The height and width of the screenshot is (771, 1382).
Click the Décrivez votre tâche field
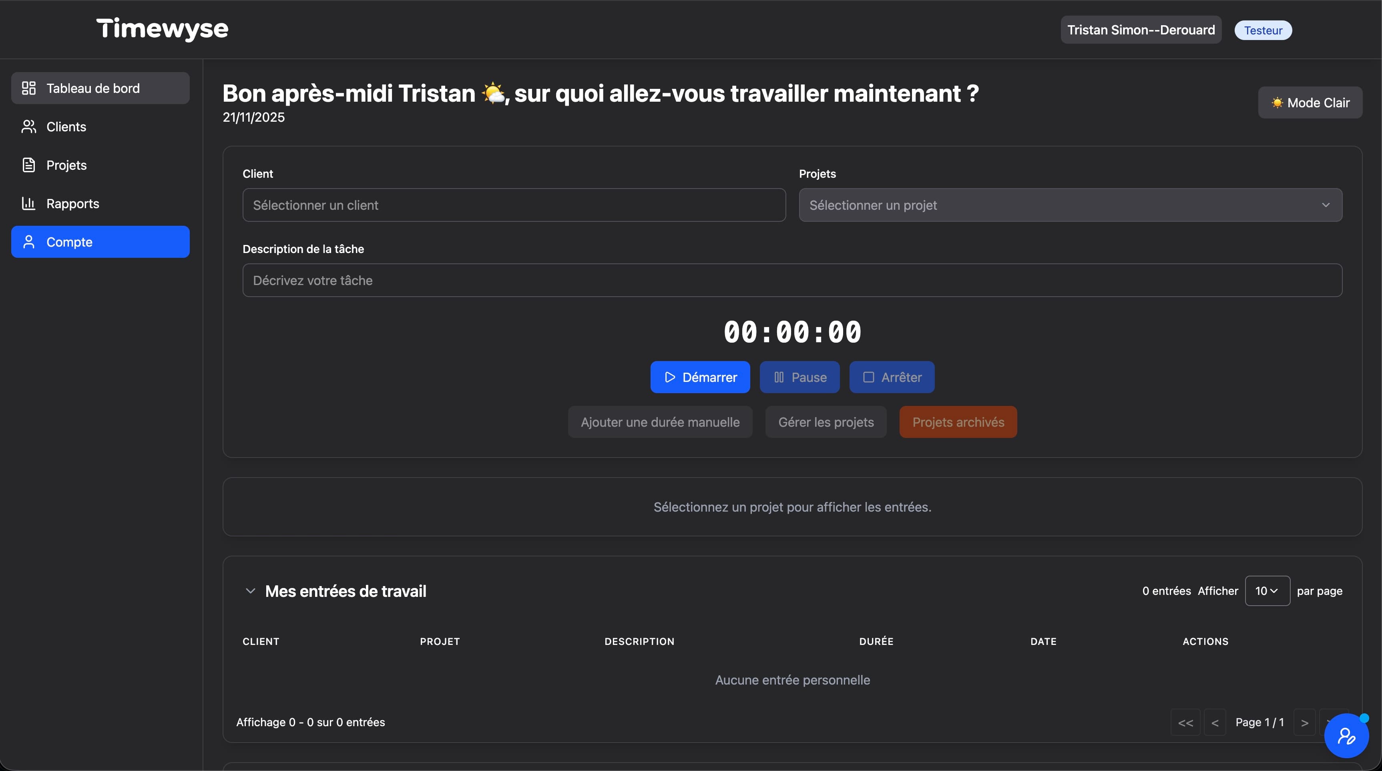(x=791, y=280)
